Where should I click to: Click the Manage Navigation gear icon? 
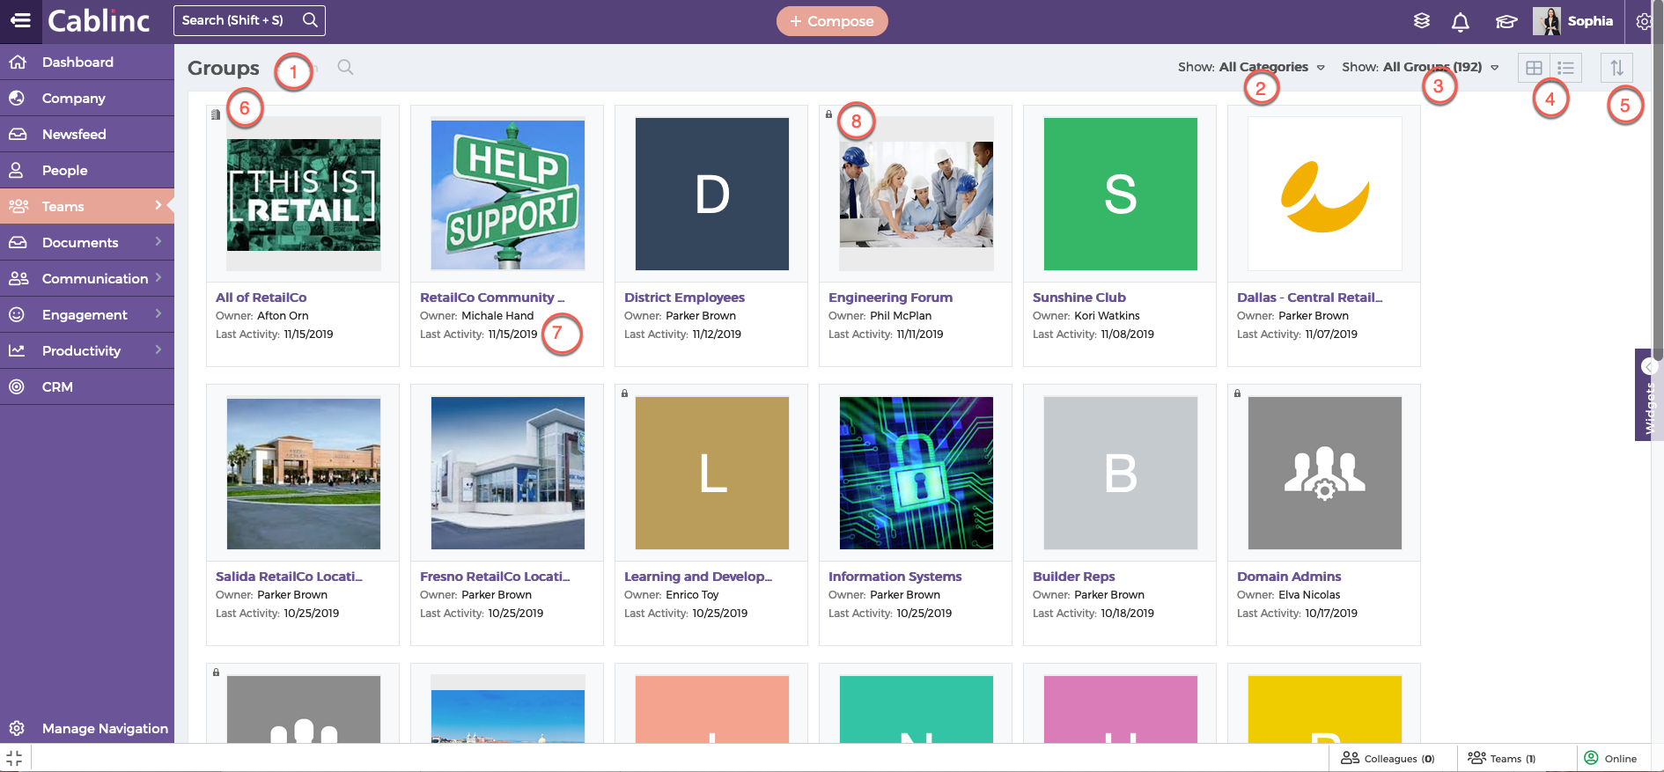(x=17, y=728)
